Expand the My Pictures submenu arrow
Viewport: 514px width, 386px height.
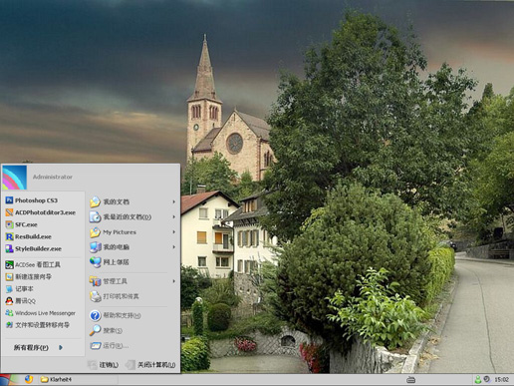[x=173, y=232]
